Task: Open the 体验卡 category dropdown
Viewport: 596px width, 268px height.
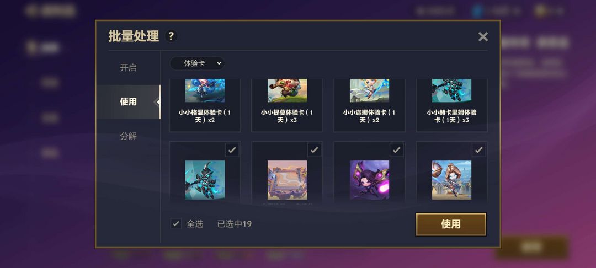Action: [197, 64]
